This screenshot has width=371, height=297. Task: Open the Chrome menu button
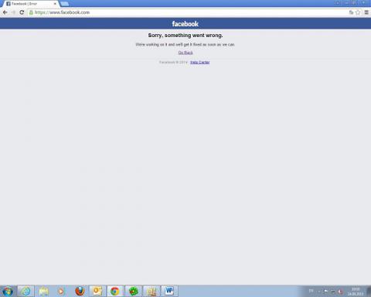366,12
